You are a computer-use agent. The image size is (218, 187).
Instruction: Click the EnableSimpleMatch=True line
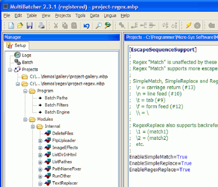[x=158, y=157]
